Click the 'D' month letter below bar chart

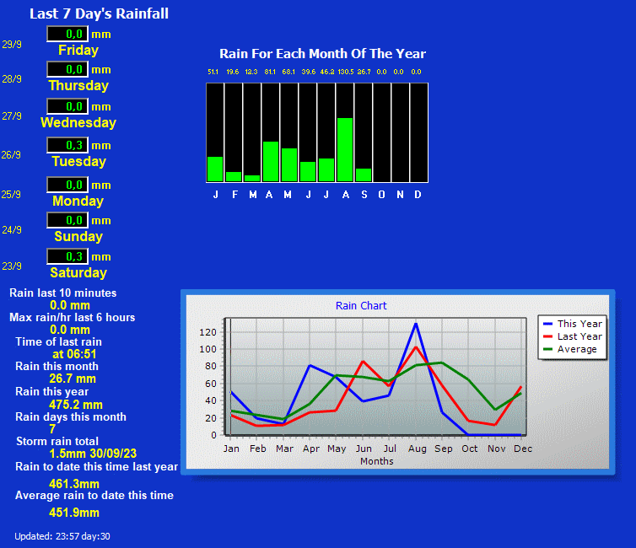click(418, 195)
